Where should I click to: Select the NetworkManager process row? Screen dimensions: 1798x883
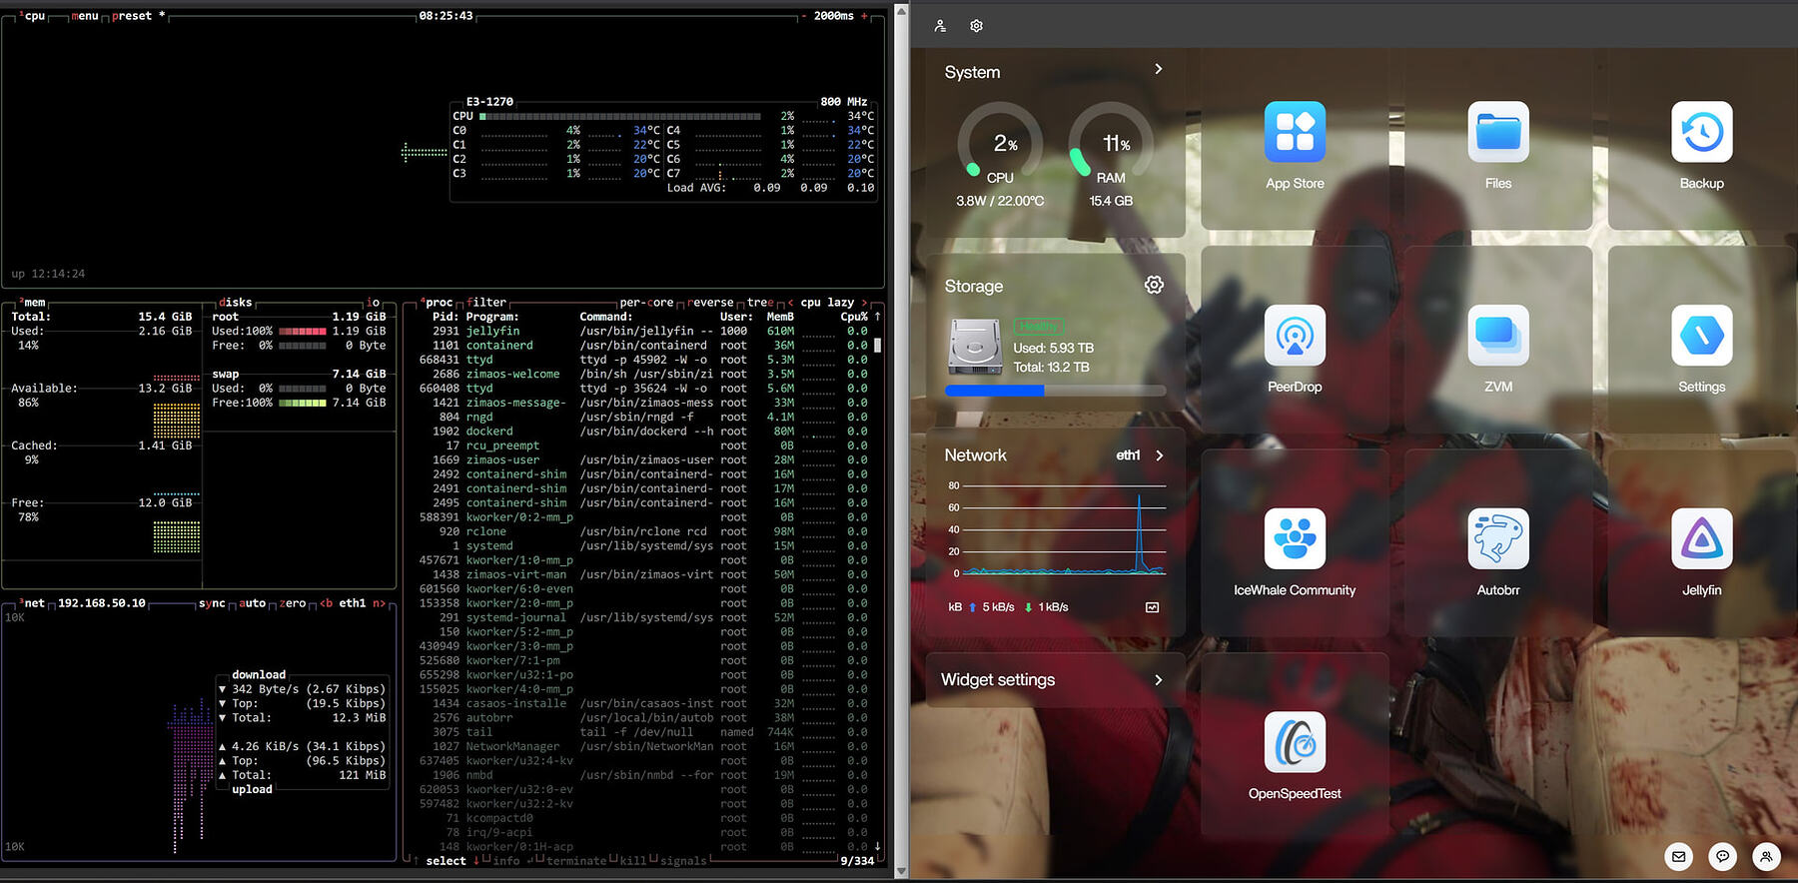coord(643,747)
